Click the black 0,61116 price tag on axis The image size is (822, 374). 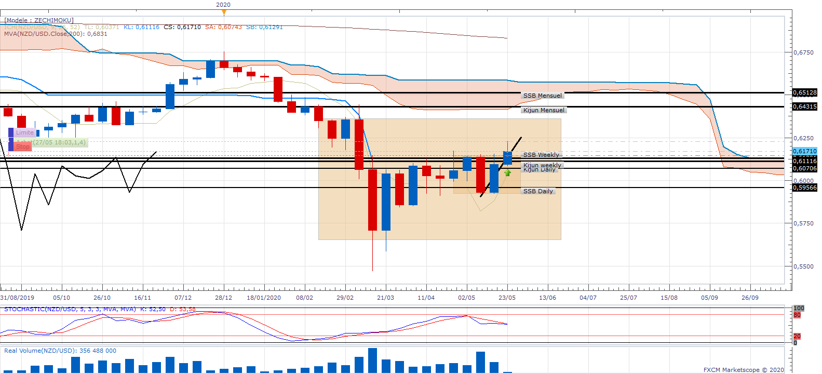pyautogui.click(x=804, y=161)
